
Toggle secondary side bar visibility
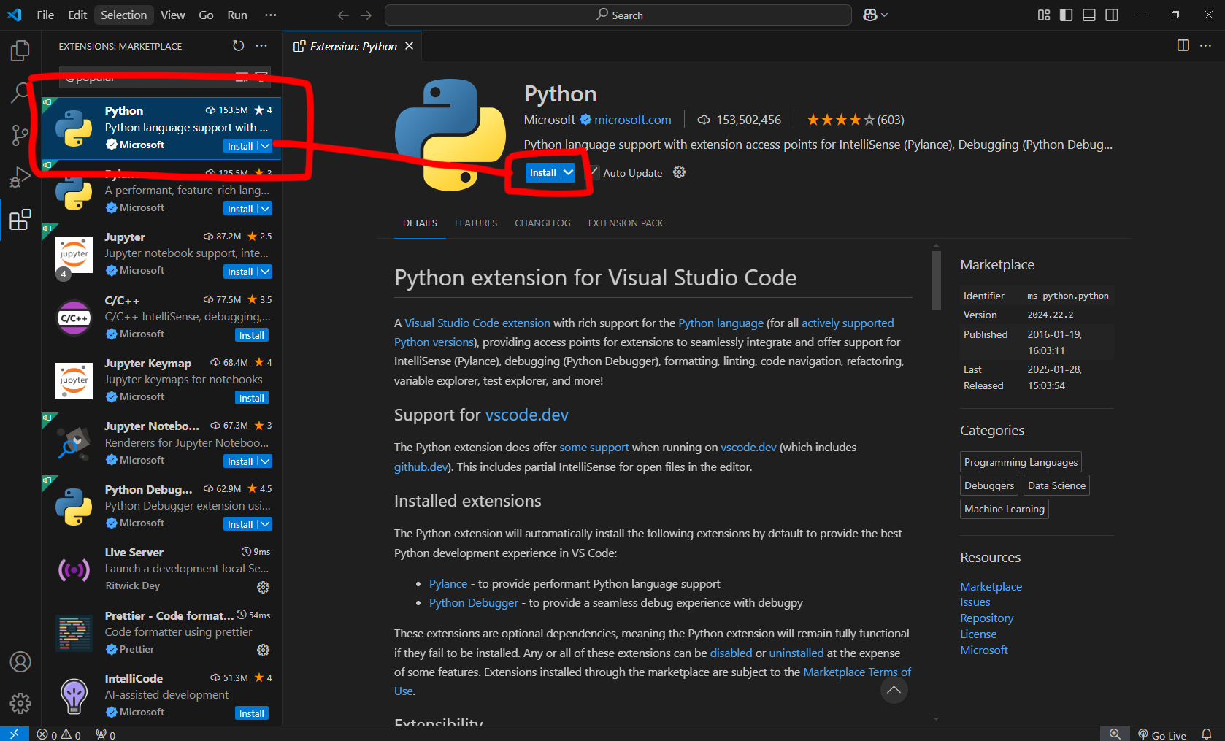coord(1112,15)
